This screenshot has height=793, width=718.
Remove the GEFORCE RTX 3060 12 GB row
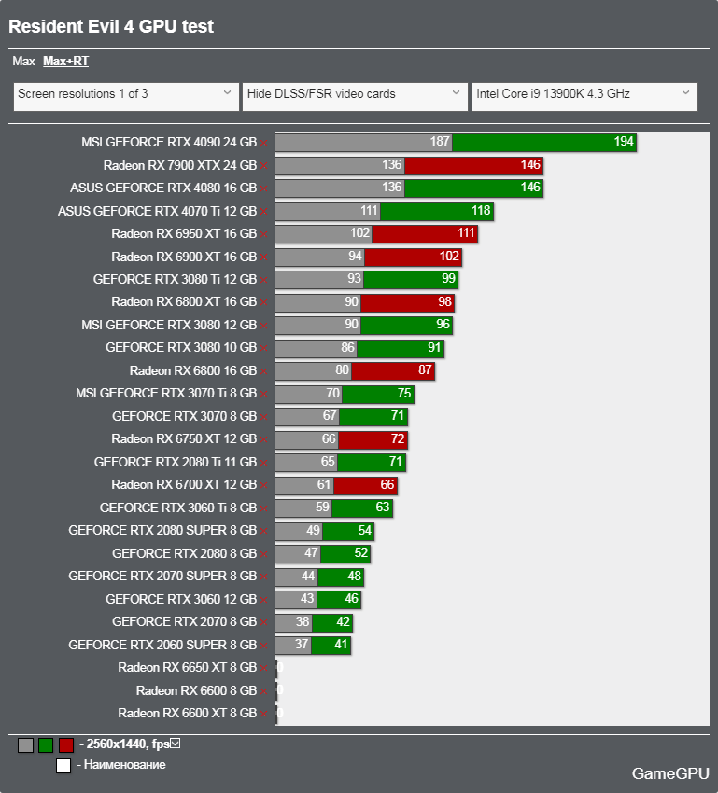pos(264,600)
